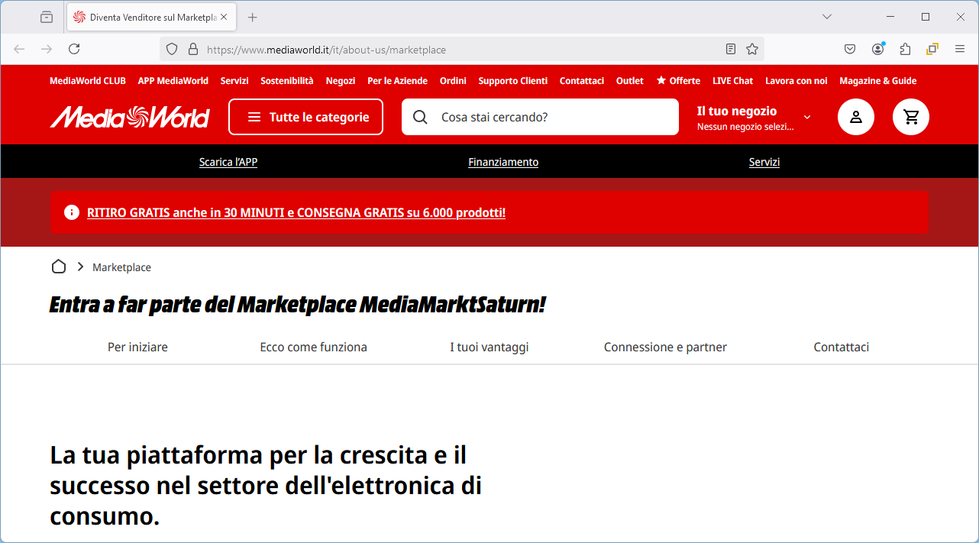Image resolution: width=979 pixels, height=543 pixels.
Task: Select the Per iniziare tab
Action: coord(137,347)
